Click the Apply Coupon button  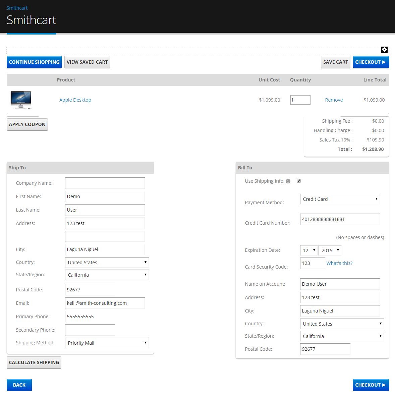(x=27, y=125)
